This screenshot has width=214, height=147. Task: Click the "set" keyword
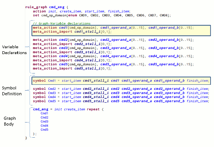point(36,15)
